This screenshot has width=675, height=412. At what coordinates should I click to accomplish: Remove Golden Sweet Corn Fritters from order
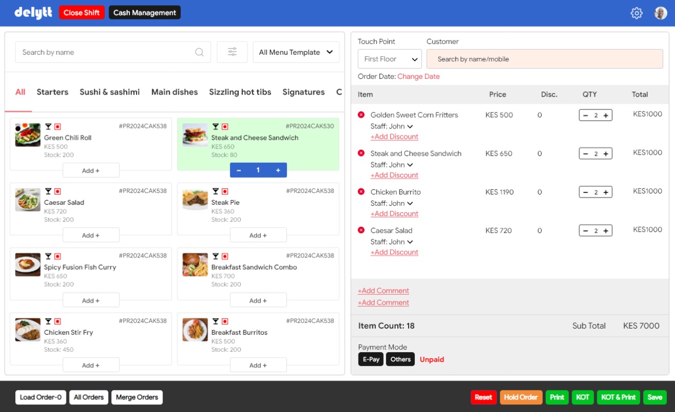[x=361, y=115]
